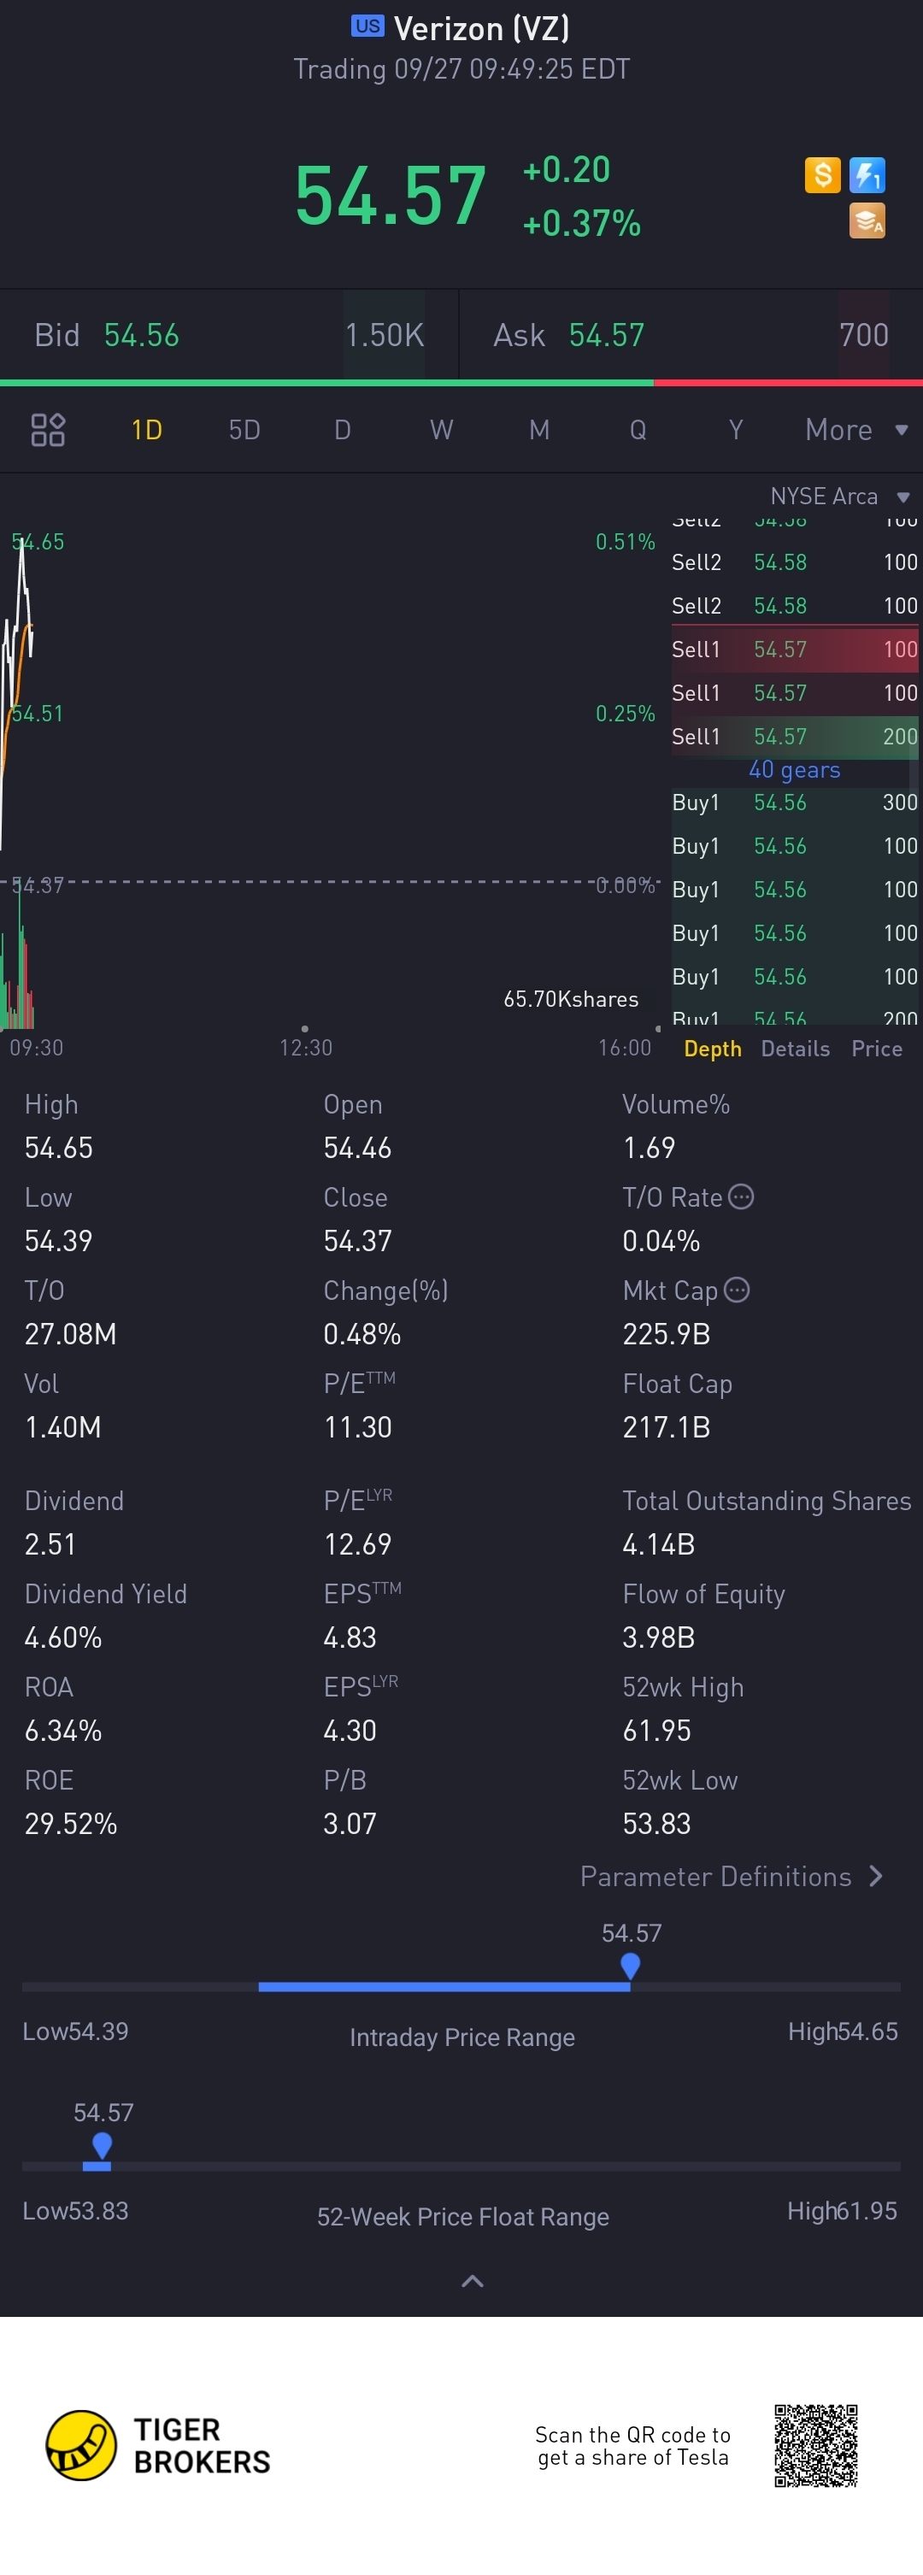Tap the Mkt Cap 225.9B value

coord(666,1333)
